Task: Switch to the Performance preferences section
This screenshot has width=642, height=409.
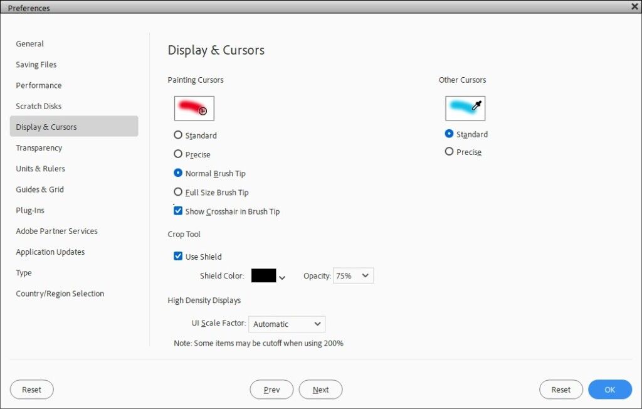Action: (x=39, y=85)
